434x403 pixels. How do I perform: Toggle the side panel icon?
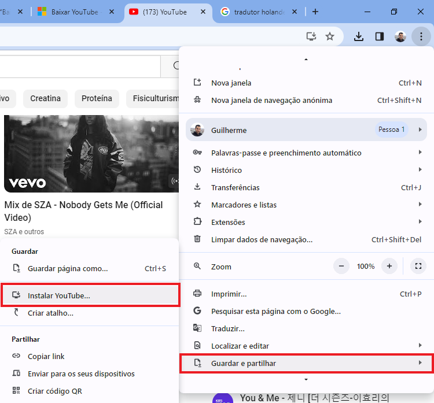coord(380,36)
